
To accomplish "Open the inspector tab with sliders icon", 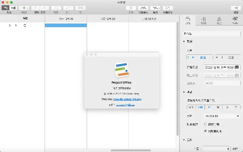I will [203, 21].
